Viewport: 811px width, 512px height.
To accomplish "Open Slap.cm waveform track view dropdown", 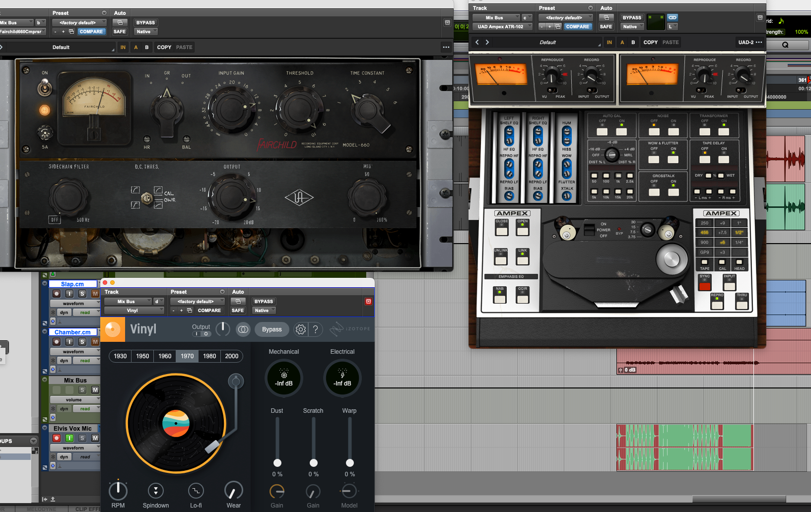I will click(75, 303).
